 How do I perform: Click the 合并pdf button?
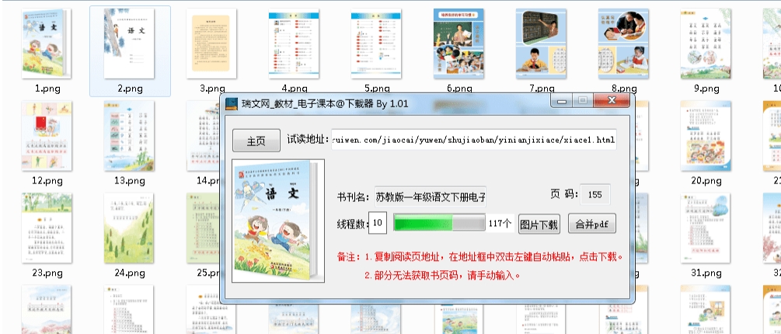tap(591, 224)
